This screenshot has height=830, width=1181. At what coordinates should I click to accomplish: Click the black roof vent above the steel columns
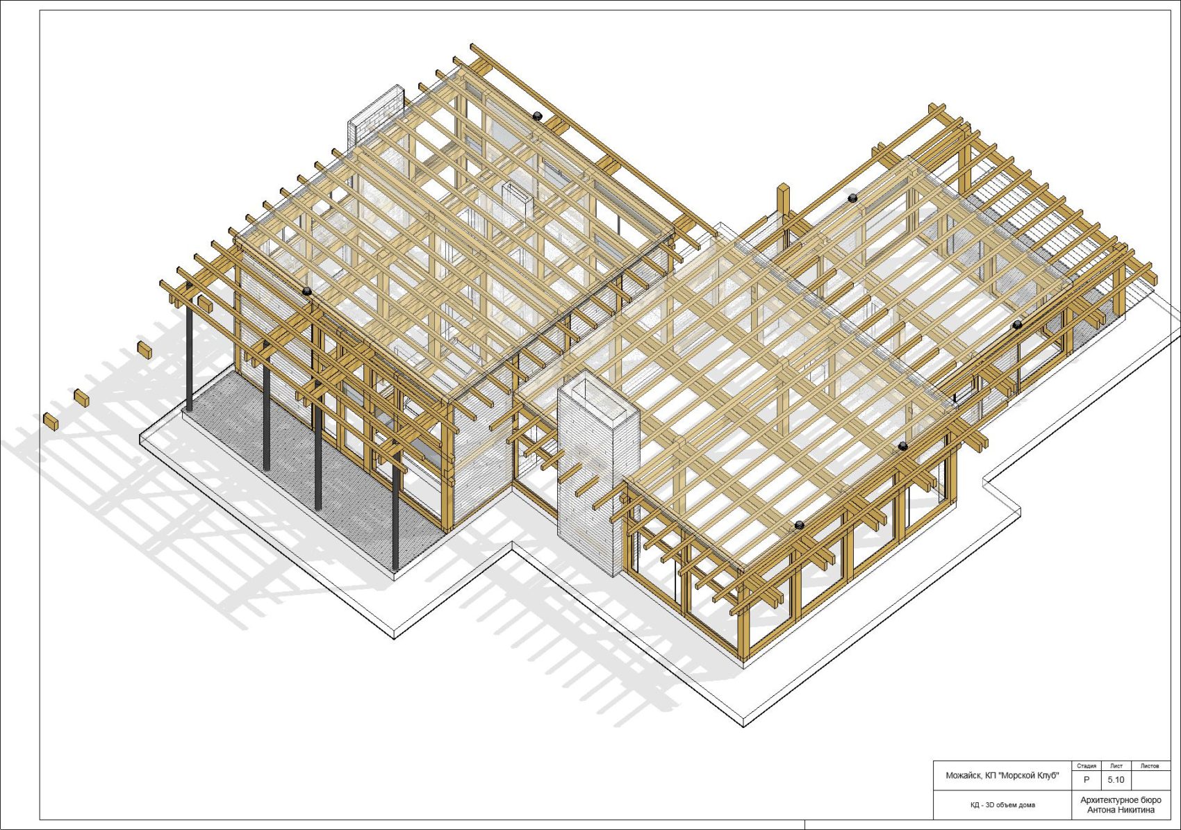click(x=306, y=291)
